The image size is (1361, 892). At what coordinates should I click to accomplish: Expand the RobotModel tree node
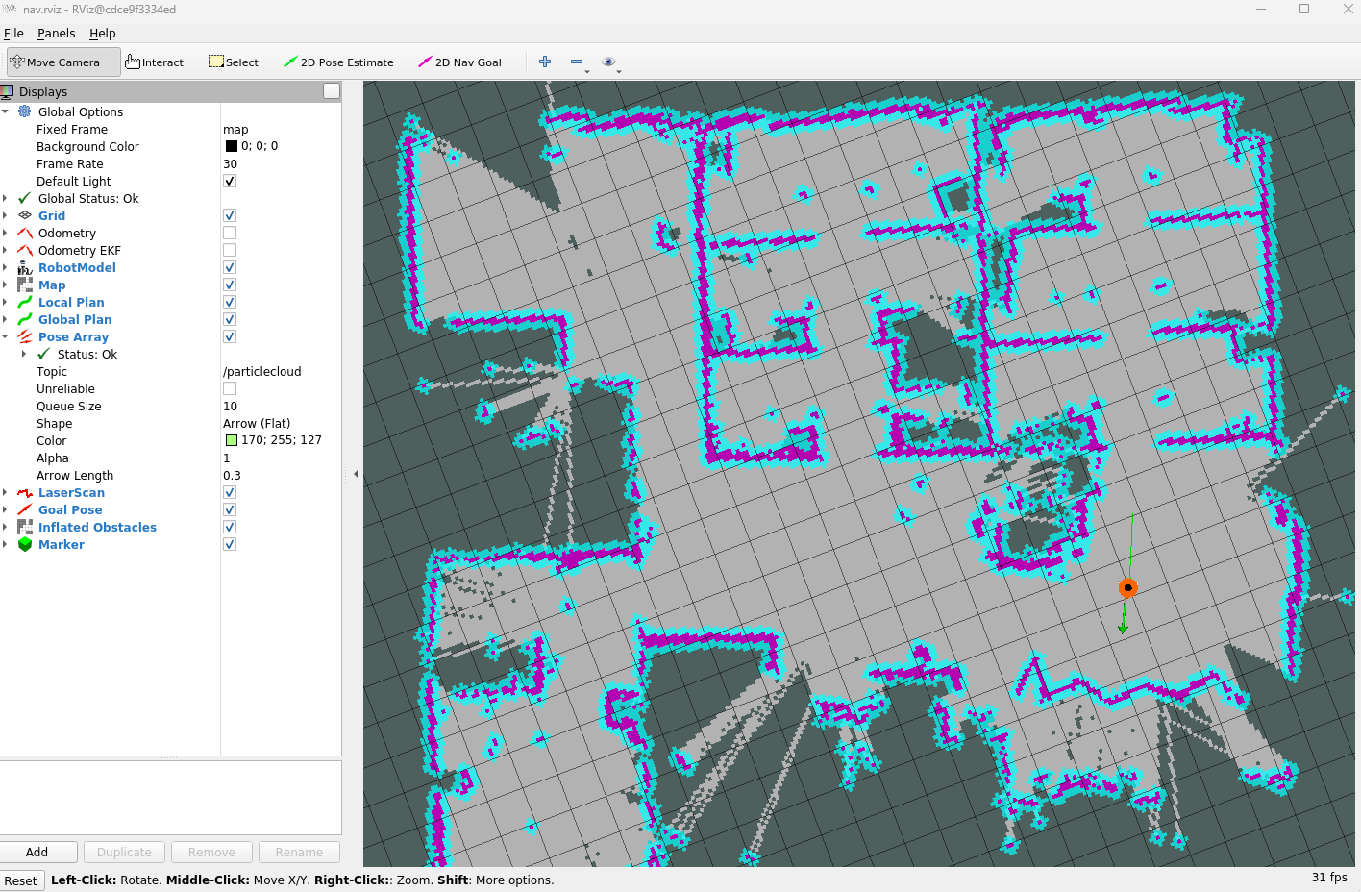pyautogui.click(x=5, y=267)
